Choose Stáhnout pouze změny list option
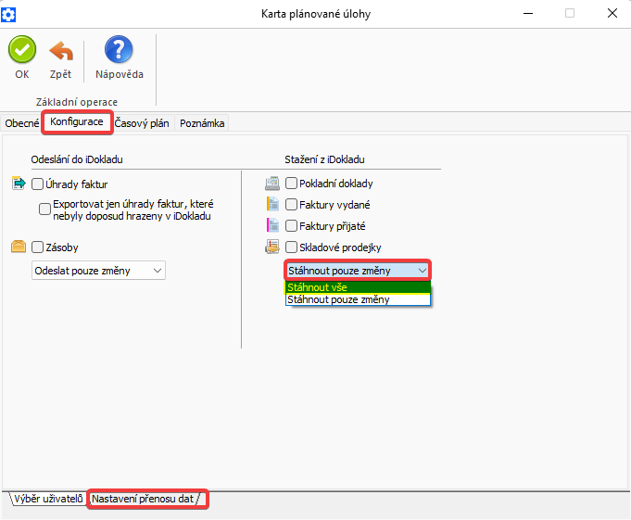The image size is (631, 520). click(x=358, y=299)
